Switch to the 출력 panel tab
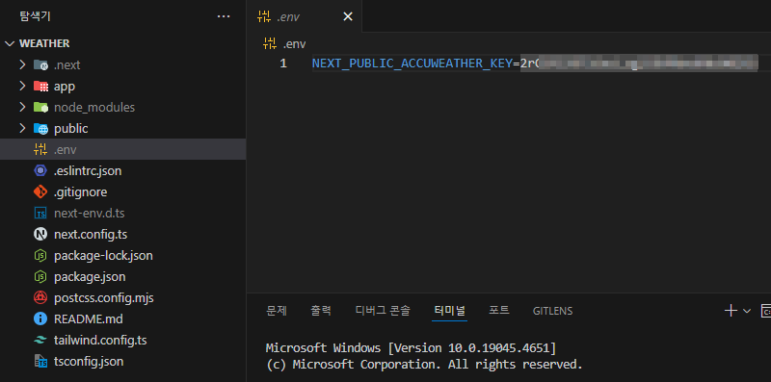The width and height of the screenshot is (771, 382). click(x=321, y=310)
